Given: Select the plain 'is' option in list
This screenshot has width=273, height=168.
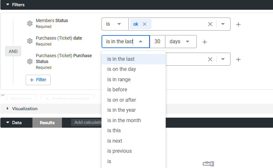Looking at the screenshot, I should 134,162.
